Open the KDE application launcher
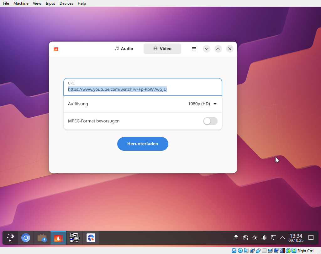The image size is (321, 254). 11,238
